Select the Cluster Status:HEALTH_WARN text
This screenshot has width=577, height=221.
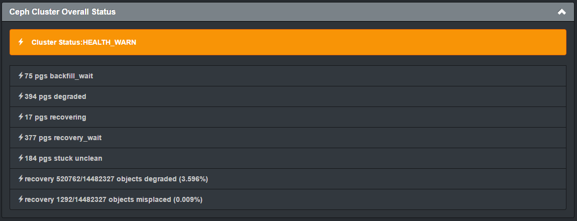pyautogui.click(x=84, y=42)
